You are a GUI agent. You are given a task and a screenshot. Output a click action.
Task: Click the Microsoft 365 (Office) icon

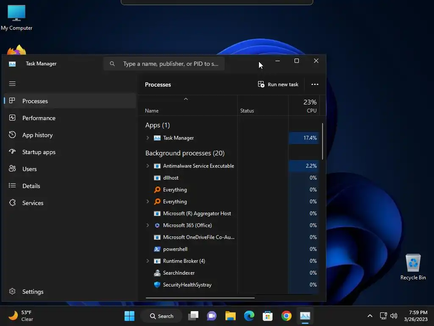pyautogui.click(x=157, y=225)
